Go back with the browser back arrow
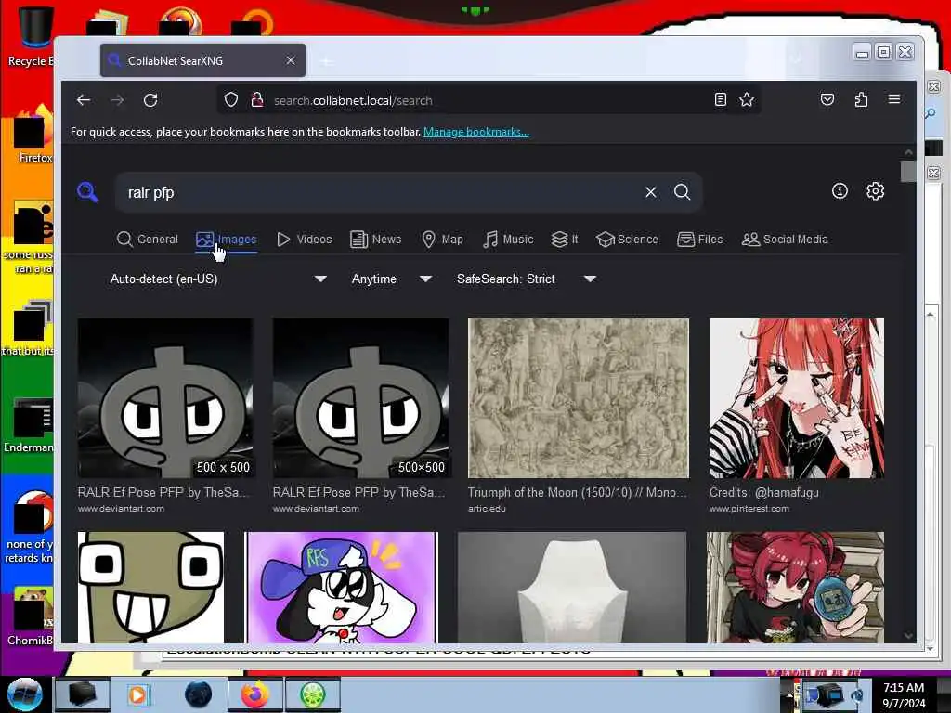 point(84,100)
